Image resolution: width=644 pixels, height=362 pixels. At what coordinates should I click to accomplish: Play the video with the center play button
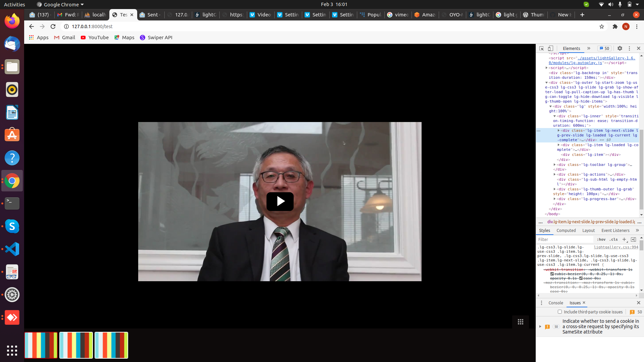click(x=280, y=201)
